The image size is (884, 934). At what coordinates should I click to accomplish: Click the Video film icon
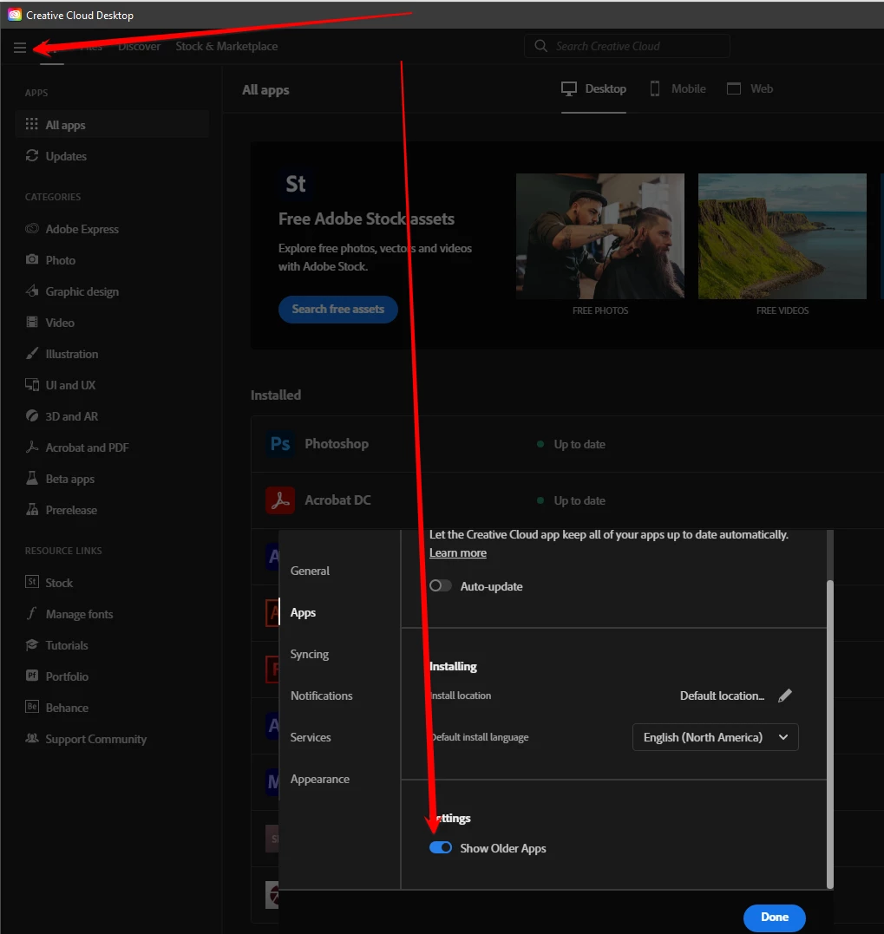tap(31, 323)
